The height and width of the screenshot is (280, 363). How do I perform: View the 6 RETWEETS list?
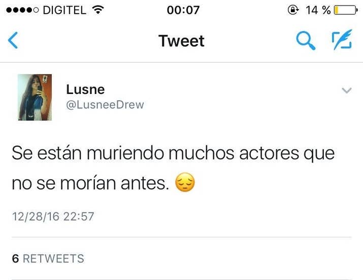[48, 259]
